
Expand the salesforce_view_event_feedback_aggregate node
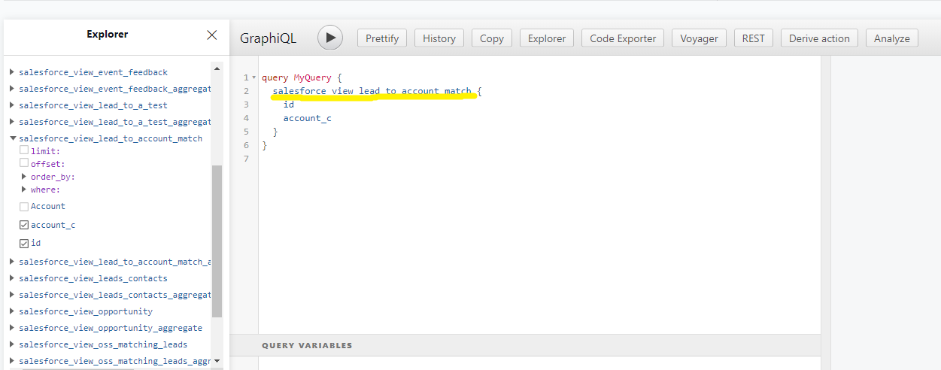click(12, 89)
